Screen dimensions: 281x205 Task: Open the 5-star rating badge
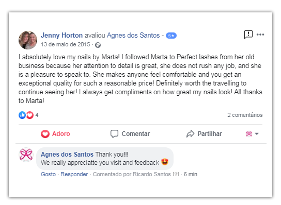click(x=171, y=36)
